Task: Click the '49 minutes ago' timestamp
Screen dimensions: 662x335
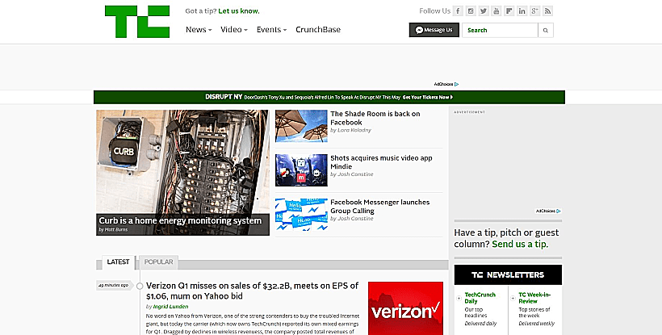Action: click(x=114, y=286)
